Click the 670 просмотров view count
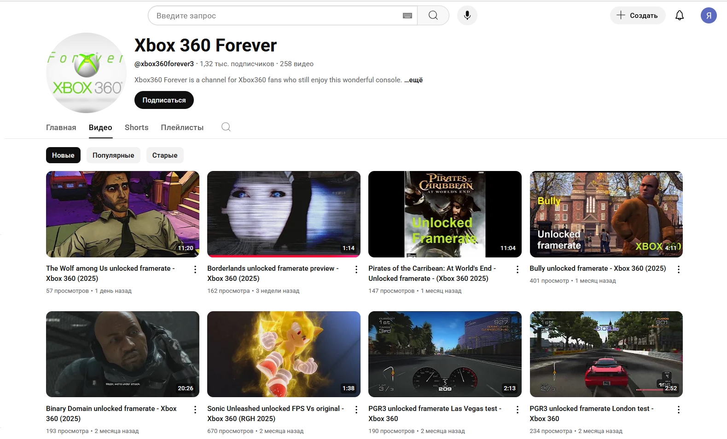The width and height of the screenshot is (727, 439). [230, 431]
